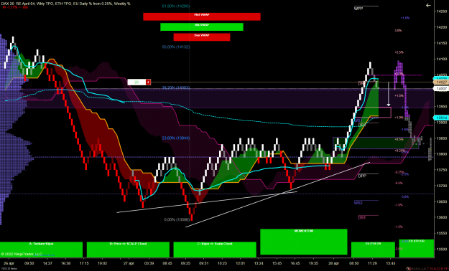Select the order quantity marker showing 20
This screenshot has height=271, width=449.
(x=136, y=82)
